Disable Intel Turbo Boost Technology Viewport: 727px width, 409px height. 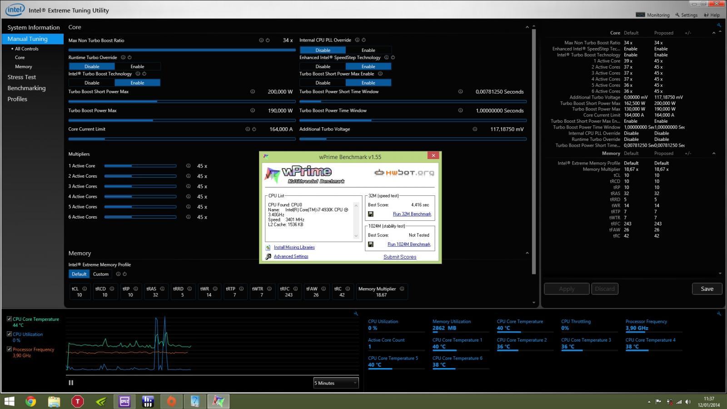click(92, 83)
